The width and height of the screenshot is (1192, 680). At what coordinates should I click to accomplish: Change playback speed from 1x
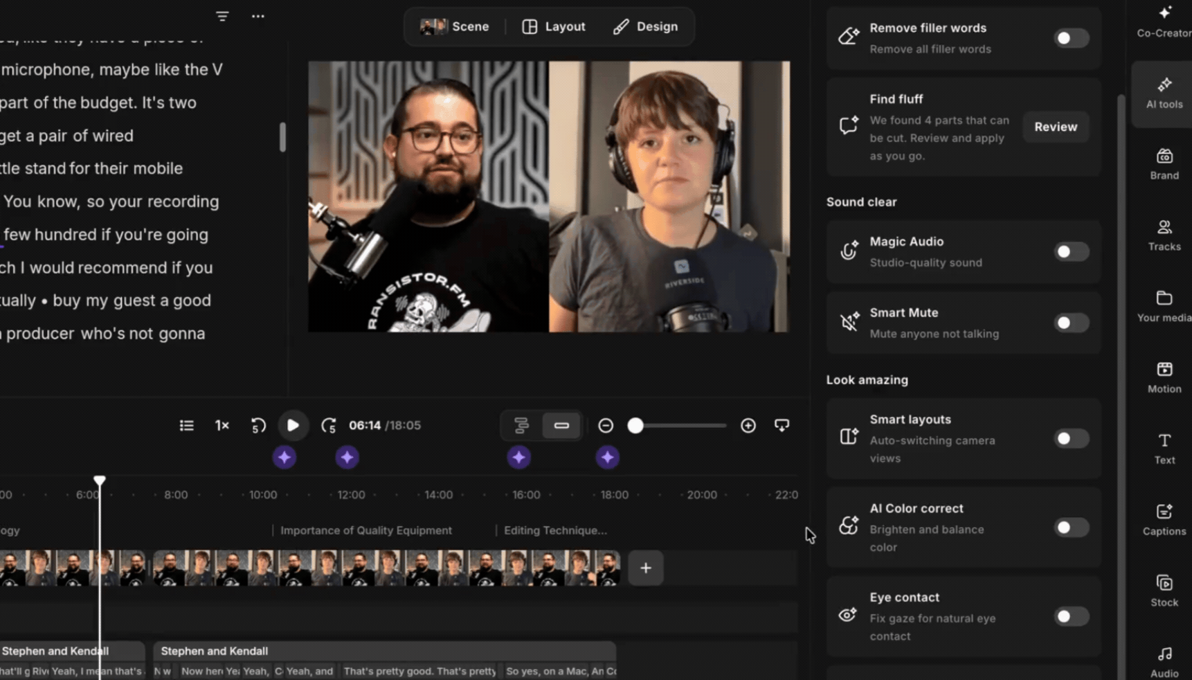pyautogui.click(x=222, y=425)
